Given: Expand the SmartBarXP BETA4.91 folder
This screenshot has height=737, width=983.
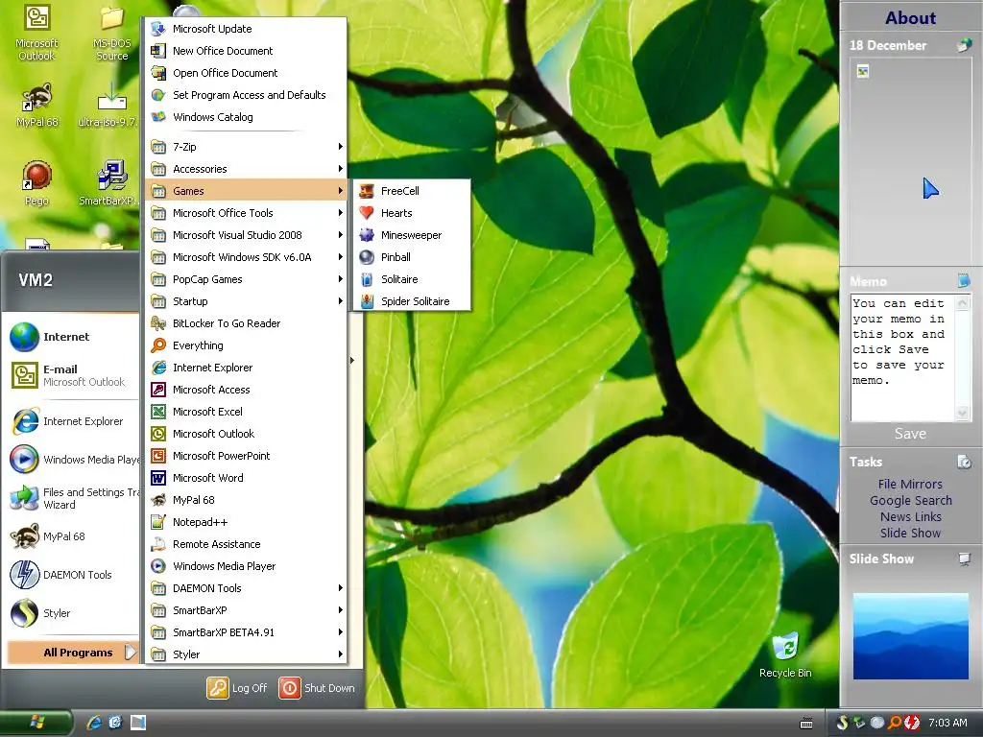Looking at the screenshot, I should [x=247, y=632].
